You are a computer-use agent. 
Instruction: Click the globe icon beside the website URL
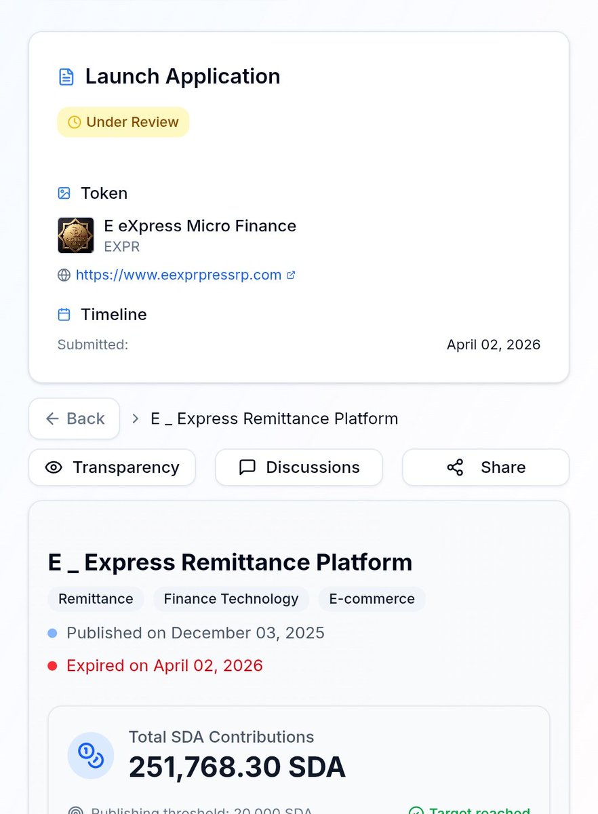[x=64, y=275]
